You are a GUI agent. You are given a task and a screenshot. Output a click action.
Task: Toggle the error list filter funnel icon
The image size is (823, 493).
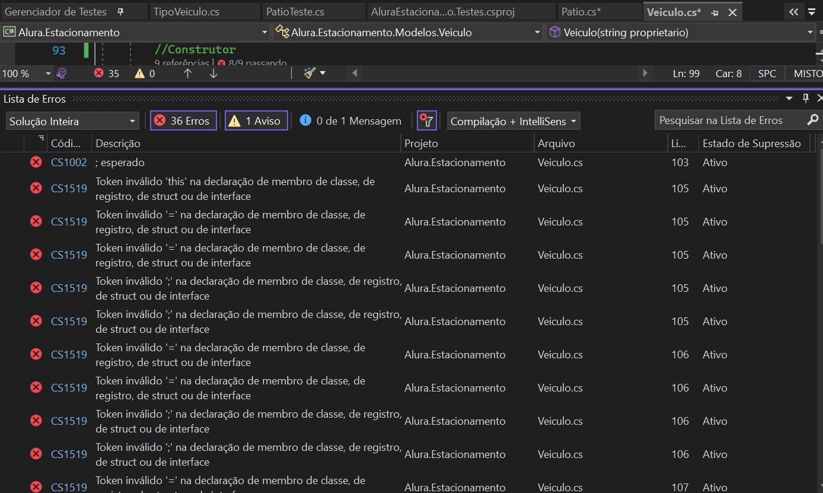(x=427, y=120)
